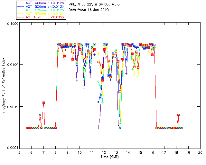
Task: Click the peak data marker at 7 GMT
Action: pos(44,102)
